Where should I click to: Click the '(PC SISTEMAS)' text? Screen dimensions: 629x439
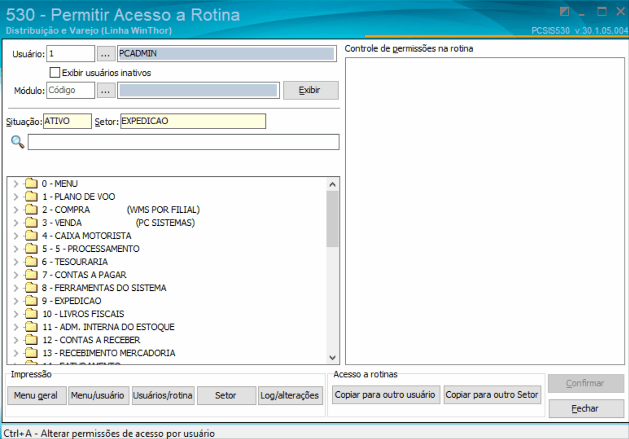[x=166, y=222]
